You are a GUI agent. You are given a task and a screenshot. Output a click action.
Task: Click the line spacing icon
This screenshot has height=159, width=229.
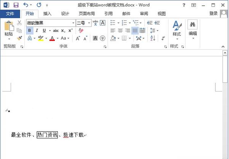tap(153, 31)
